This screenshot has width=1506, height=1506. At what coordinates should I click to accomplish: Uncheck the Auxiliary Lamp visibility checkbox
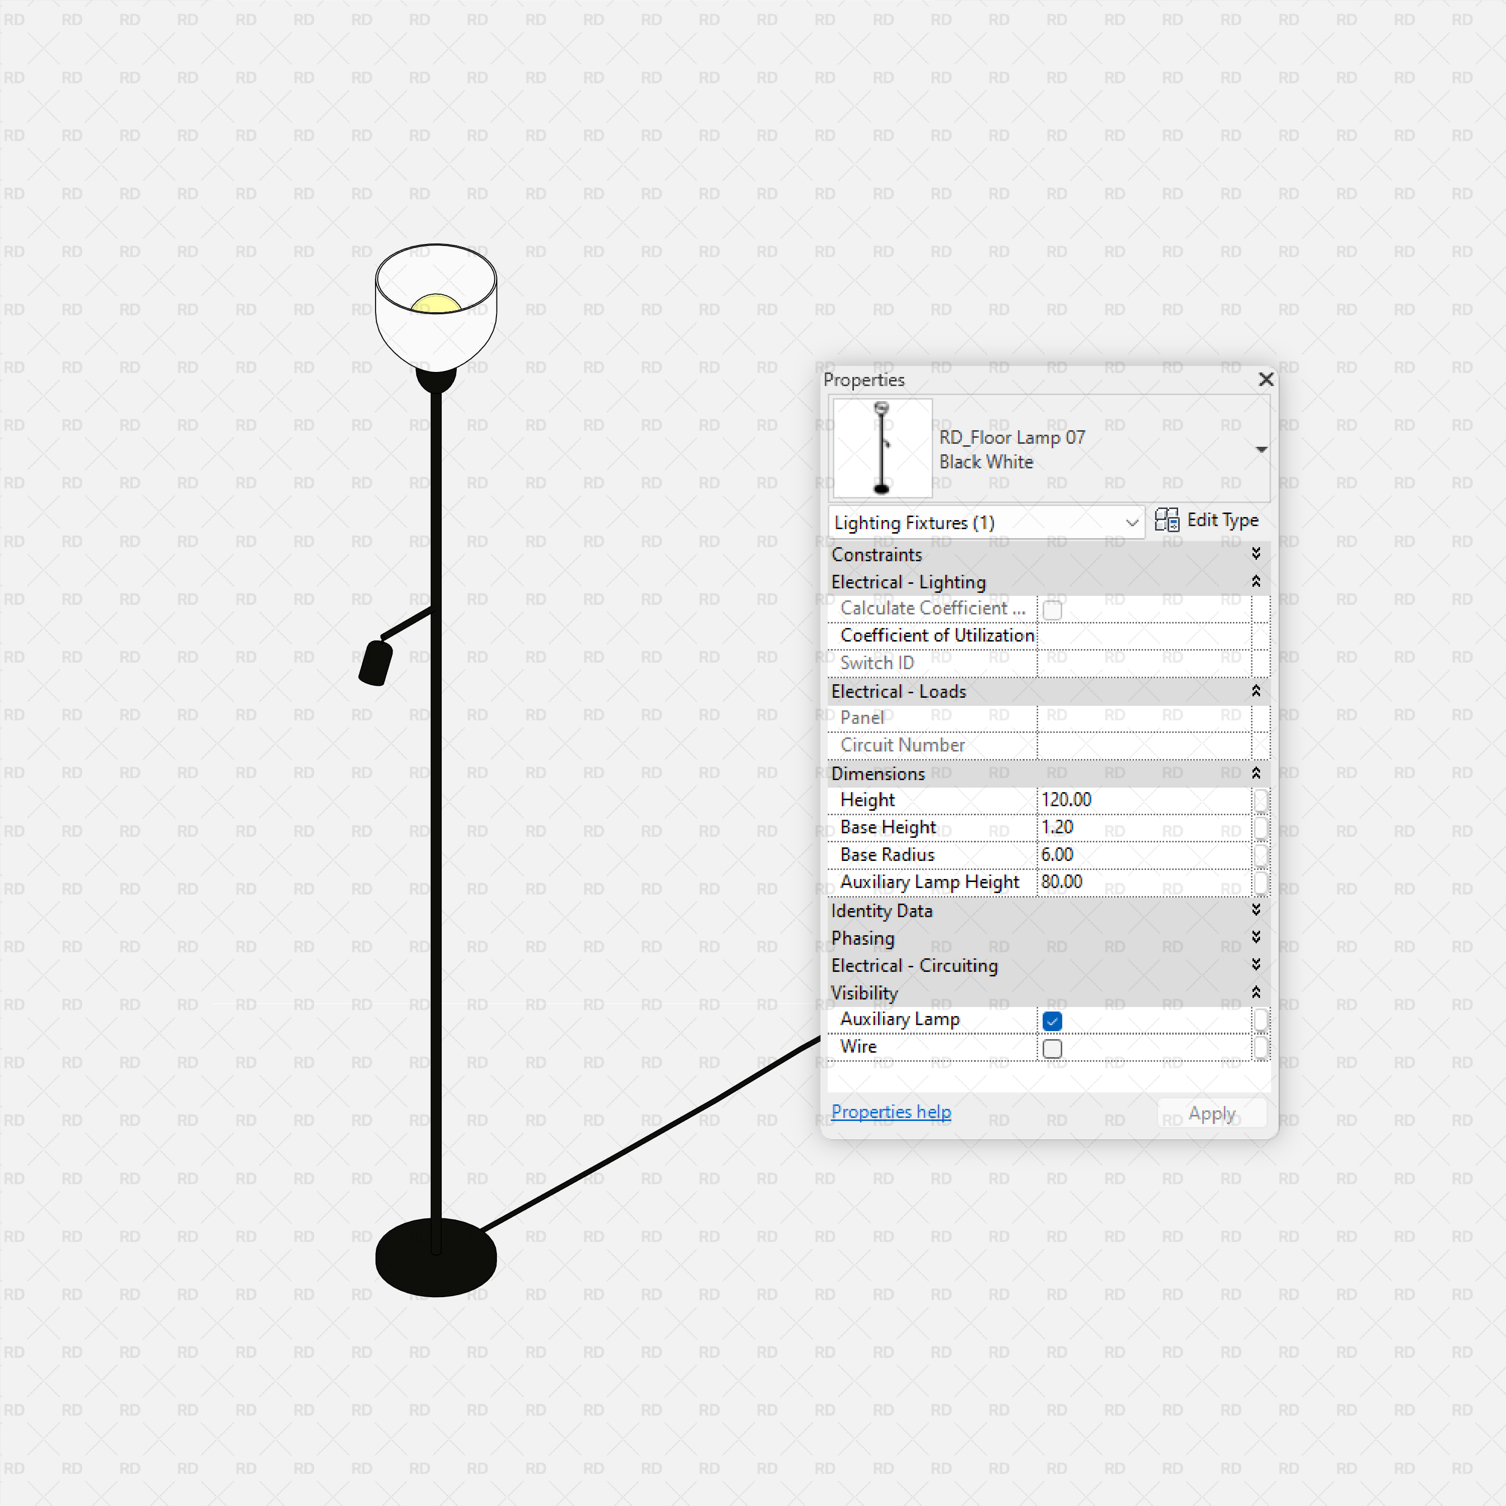point(1052,1021)
